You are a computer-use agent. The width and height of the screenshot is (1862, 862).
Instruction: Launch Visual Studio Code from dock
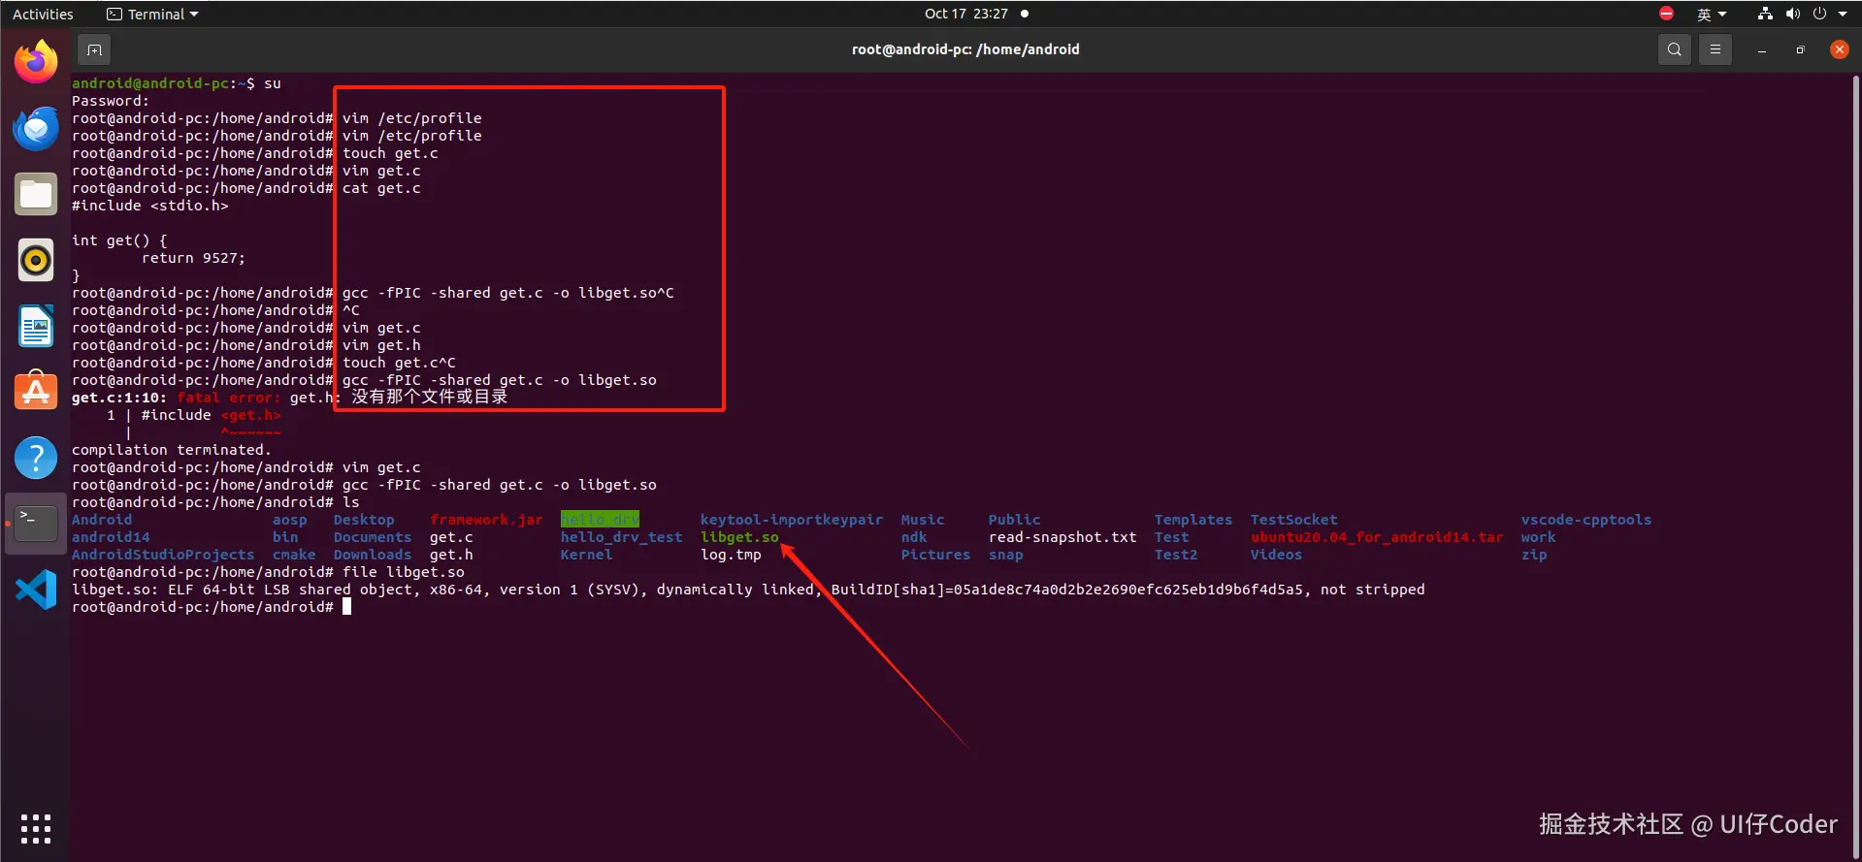36,590
